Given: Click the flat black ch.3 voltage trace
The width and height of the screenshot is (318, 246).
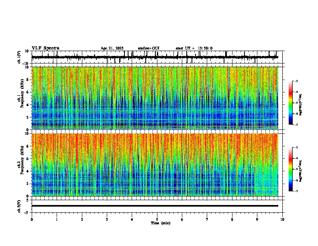Looking at the screenshot, I should click(x=155, y=206).
